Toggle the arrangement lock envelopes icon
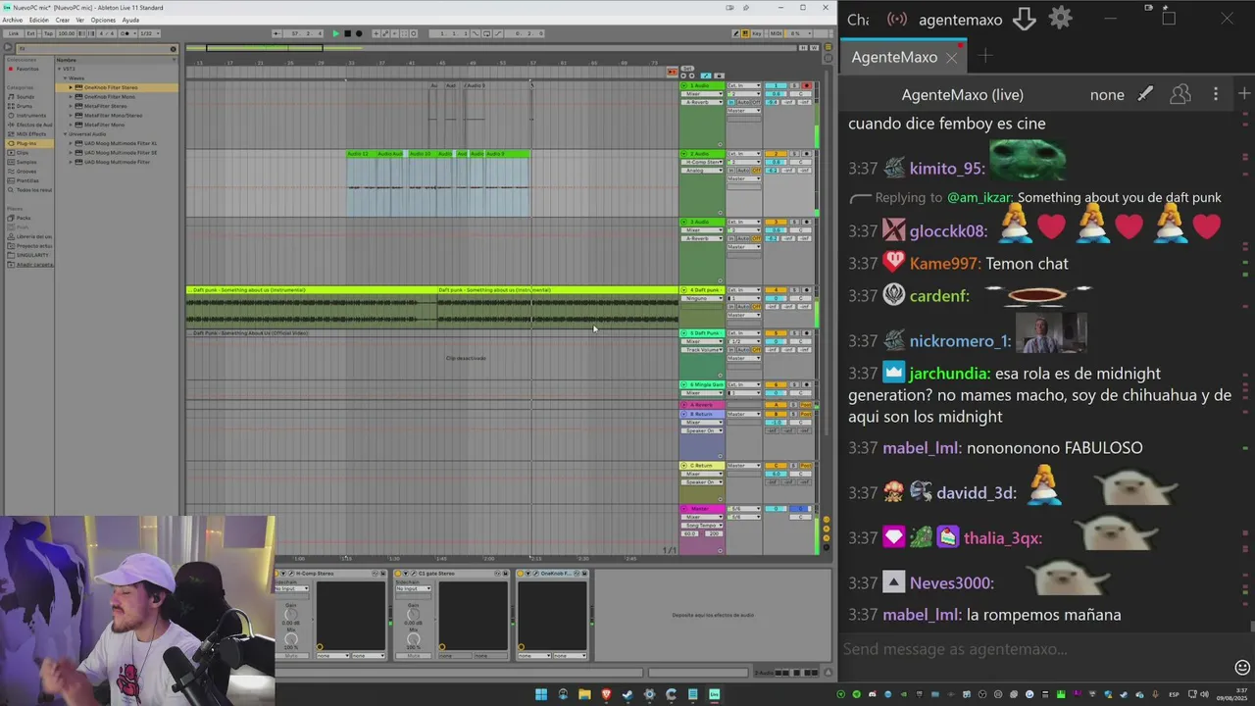Viewport: 1255px width, 706px height. [x=718, y=76]
